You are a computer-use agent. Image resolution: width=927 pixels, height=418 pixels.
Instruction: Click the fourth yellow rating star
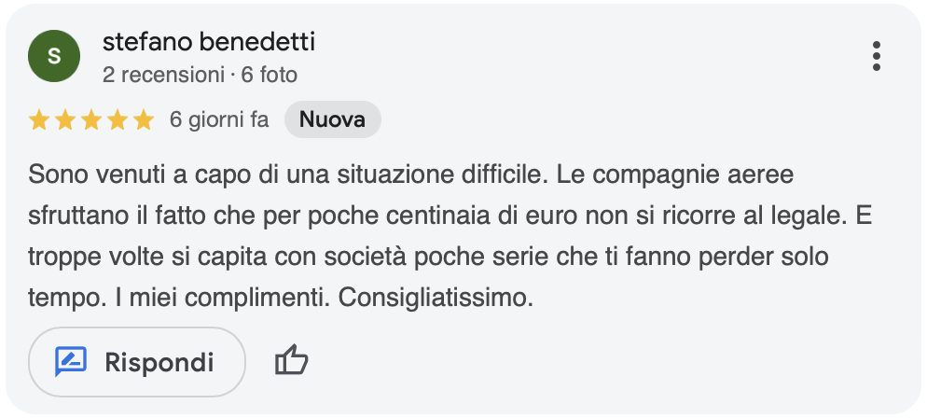(x=118, y=120)
